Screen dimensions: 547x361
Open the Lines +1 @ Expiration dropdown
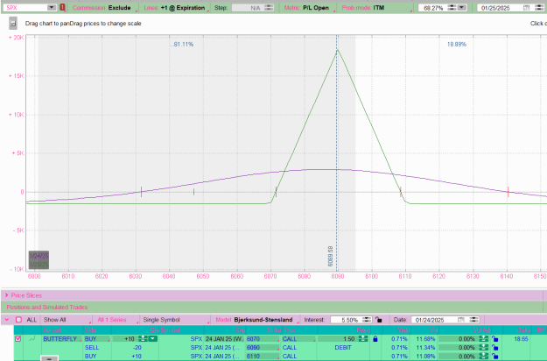[x=176, y=8]
